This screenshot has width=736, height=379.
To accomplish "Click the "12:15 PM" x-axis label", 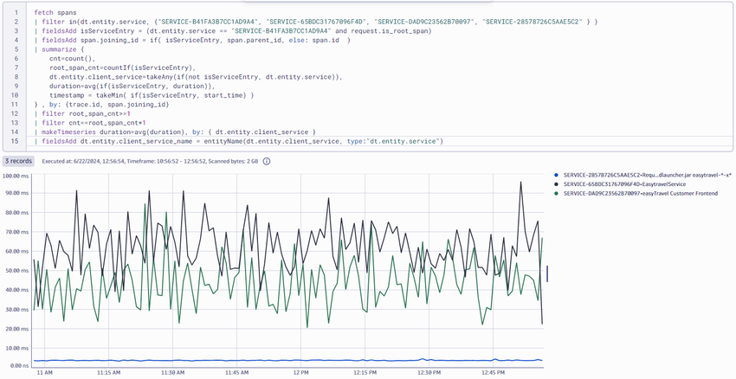I will point(365,372).
